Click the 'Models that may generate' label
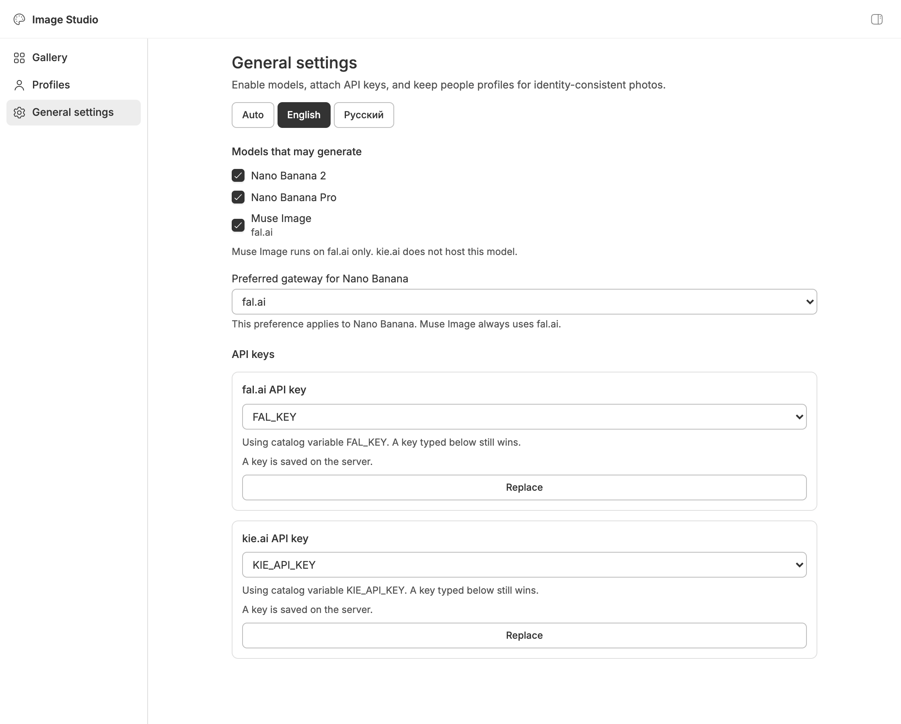Screen dimensions: 901x724 tap(297, 152)
